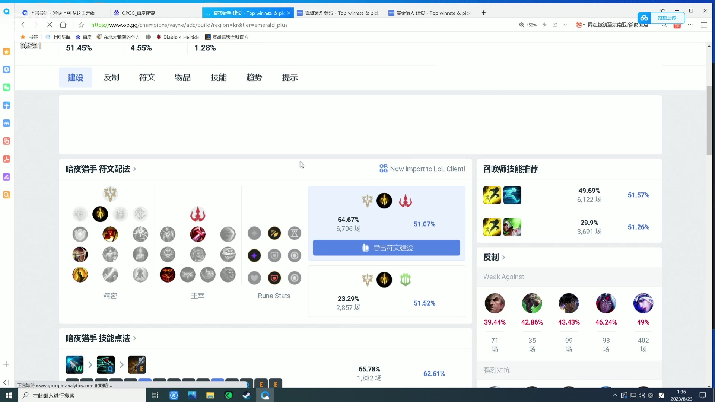Viewport: 715px width, 402px height.
Task: Open the browser hamburger menu
Action: pyautogui.click(x=704, y=25)
